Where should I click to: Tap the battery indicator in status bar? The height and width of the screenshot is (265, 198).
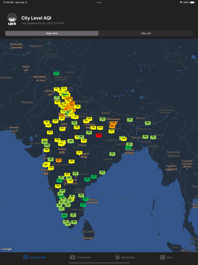(192, 2)
